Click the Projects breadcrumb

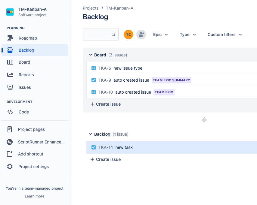pyautogui.click(x=91, y=8)
